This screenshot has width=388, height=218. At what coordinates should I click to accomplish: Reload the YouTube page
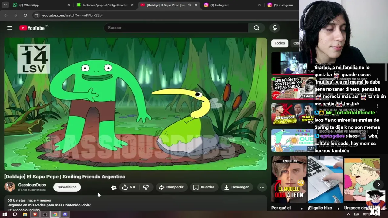[25, 15]
